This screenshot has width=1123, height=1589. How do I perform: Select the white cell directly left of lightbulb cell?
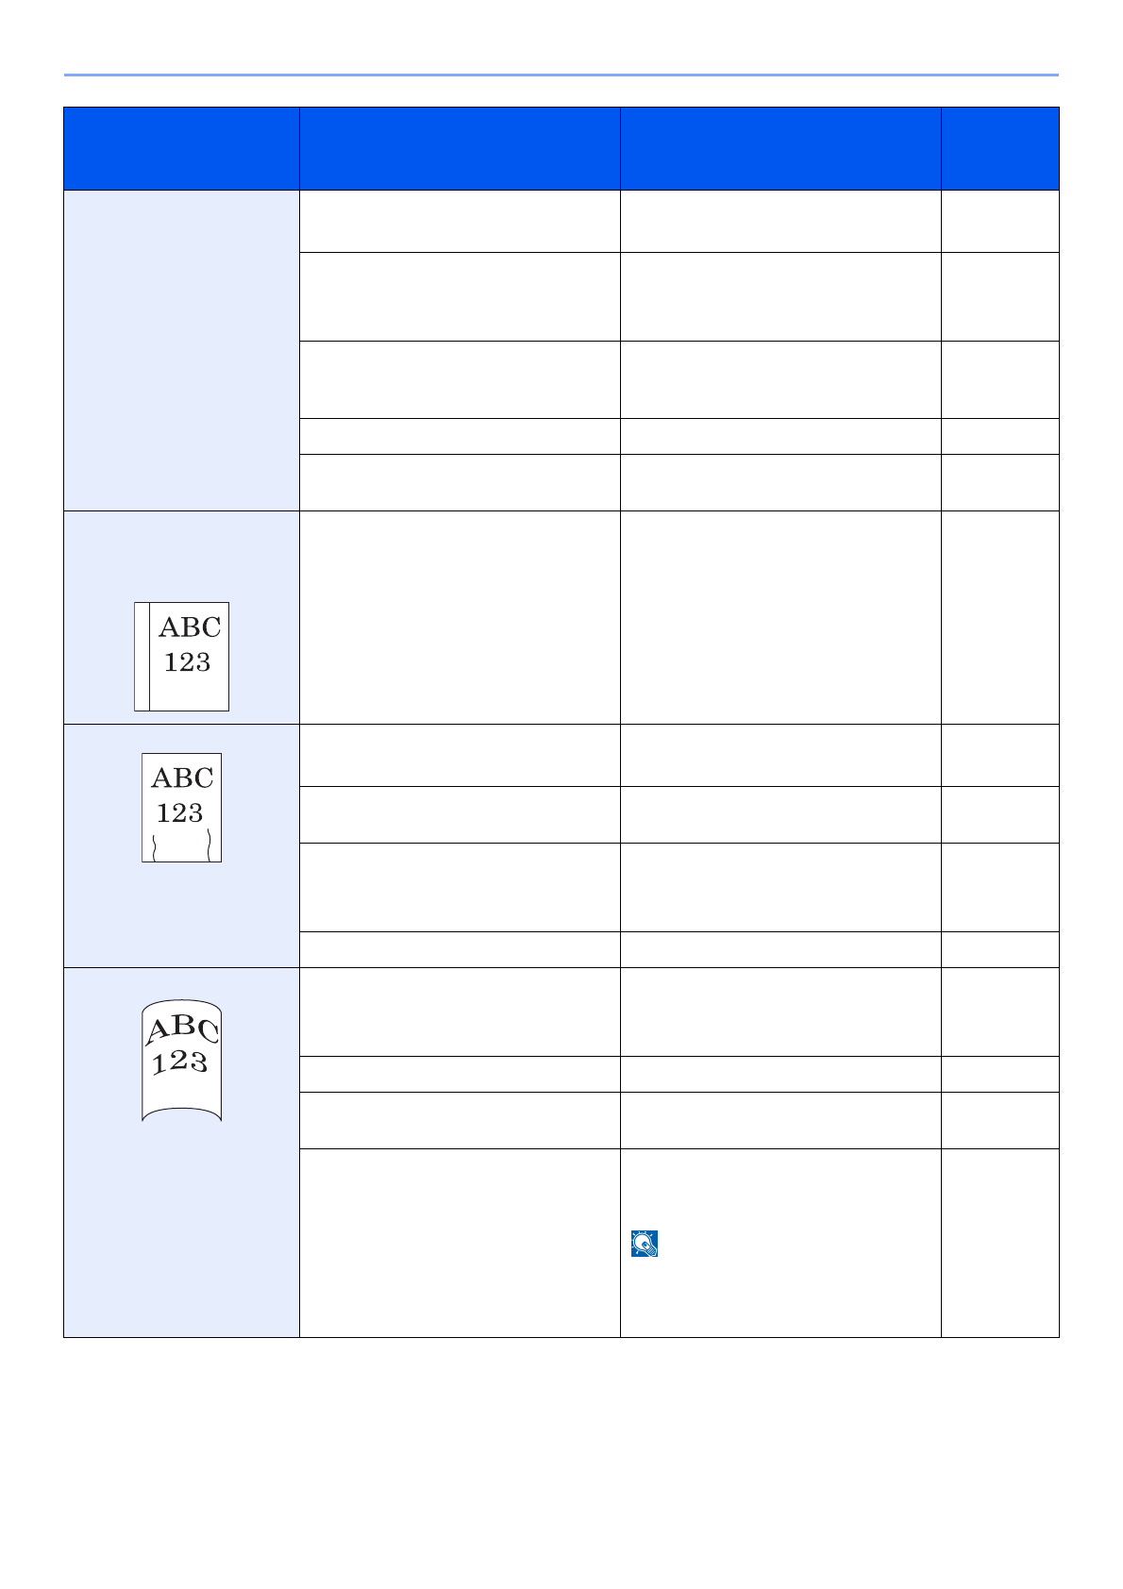[x=460, y=1243]
